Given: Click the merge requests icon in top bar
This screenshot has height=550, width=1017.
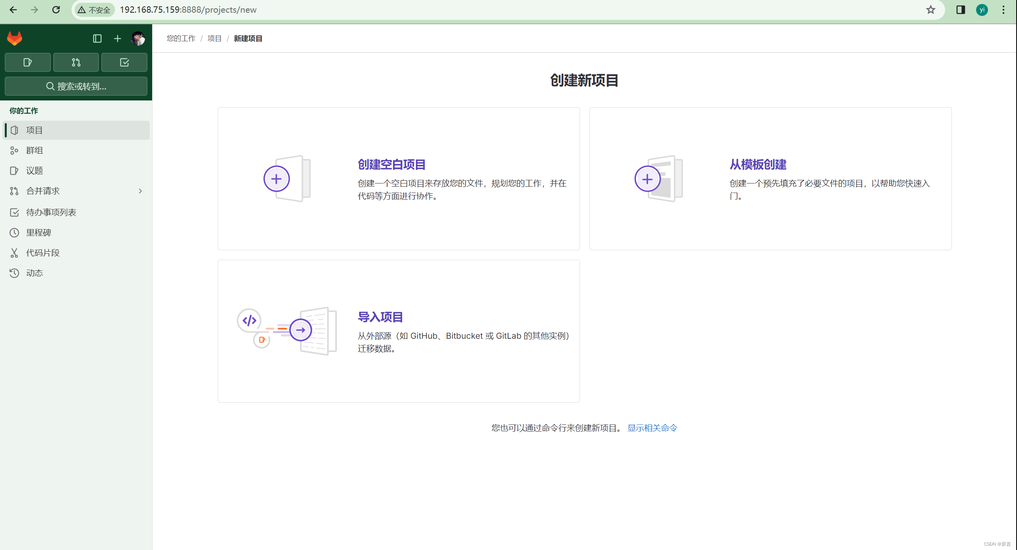Looking at the screenshot, I should (x=75, y=62).
